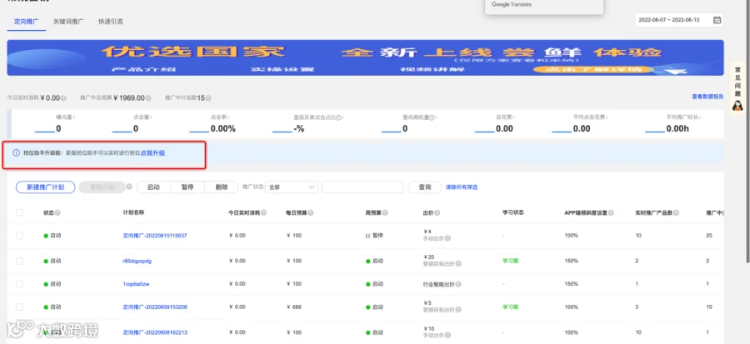Image resolution: width=750 pixels, height=344 pixels.
Task: Check the box for plan r85dqpopdg
Action: click(20, 261)
